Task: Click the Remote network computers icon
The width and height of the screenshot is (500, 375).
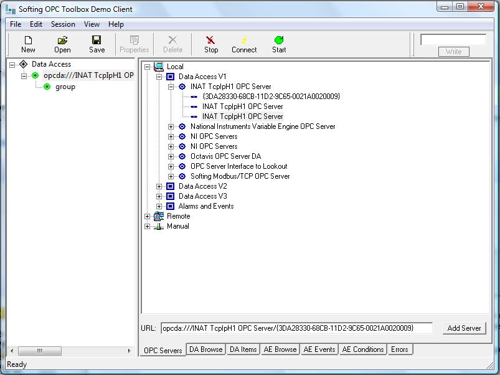Action: point(159,216)
